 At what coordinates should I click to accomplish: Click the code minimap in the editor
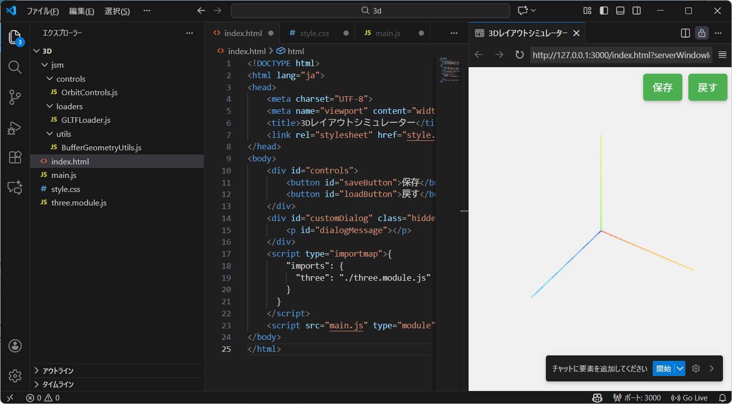449,70
